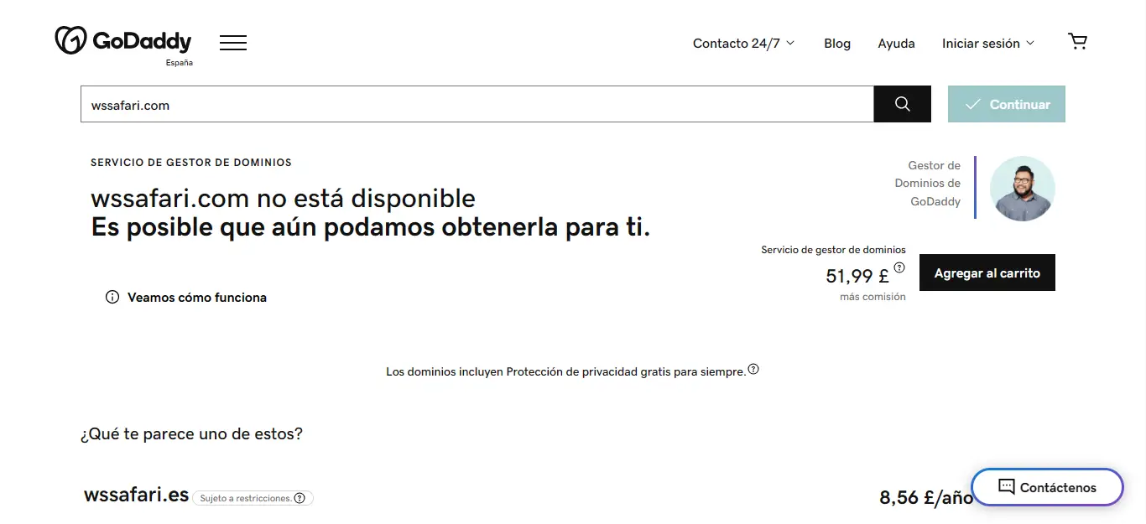Open the Blog link
The width and height of the screenshot is (1146, 524).
tap(837, 43)
